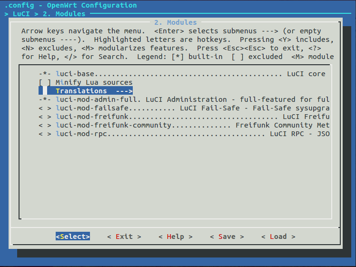Open the Help button
The width and height of the screenshot is (356, 267).
pyautogui.click(x=176, y=237)
